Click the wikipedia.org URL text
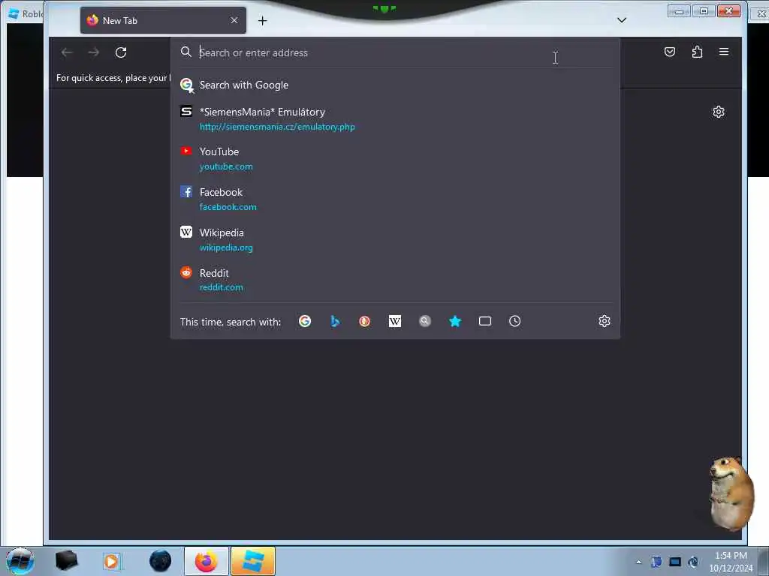The image size is (769, 576). tap(226, 247)
